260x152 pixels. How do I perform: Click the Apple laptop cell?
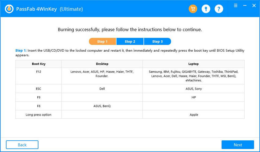(x=194, y=115)
